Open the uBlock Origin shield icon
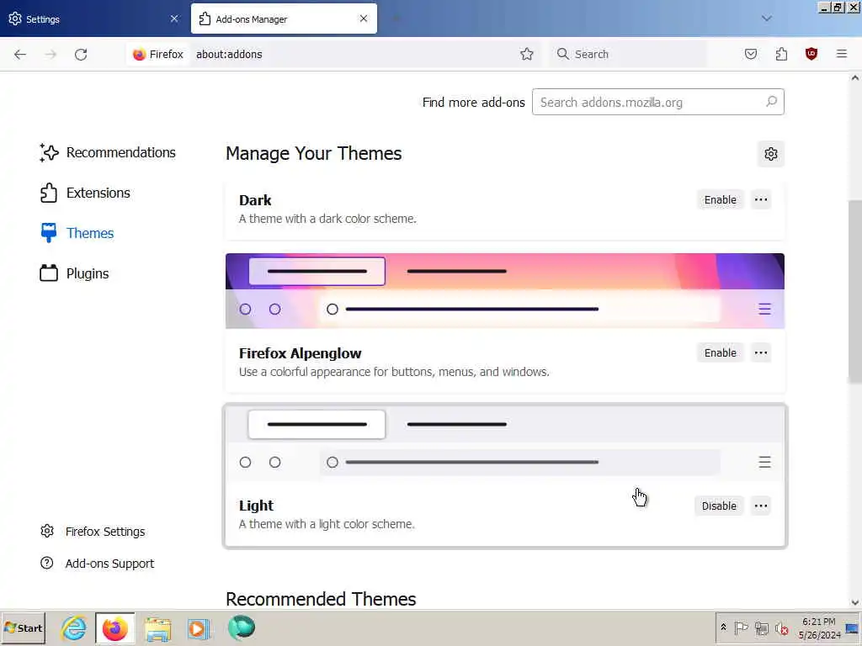 811,54
